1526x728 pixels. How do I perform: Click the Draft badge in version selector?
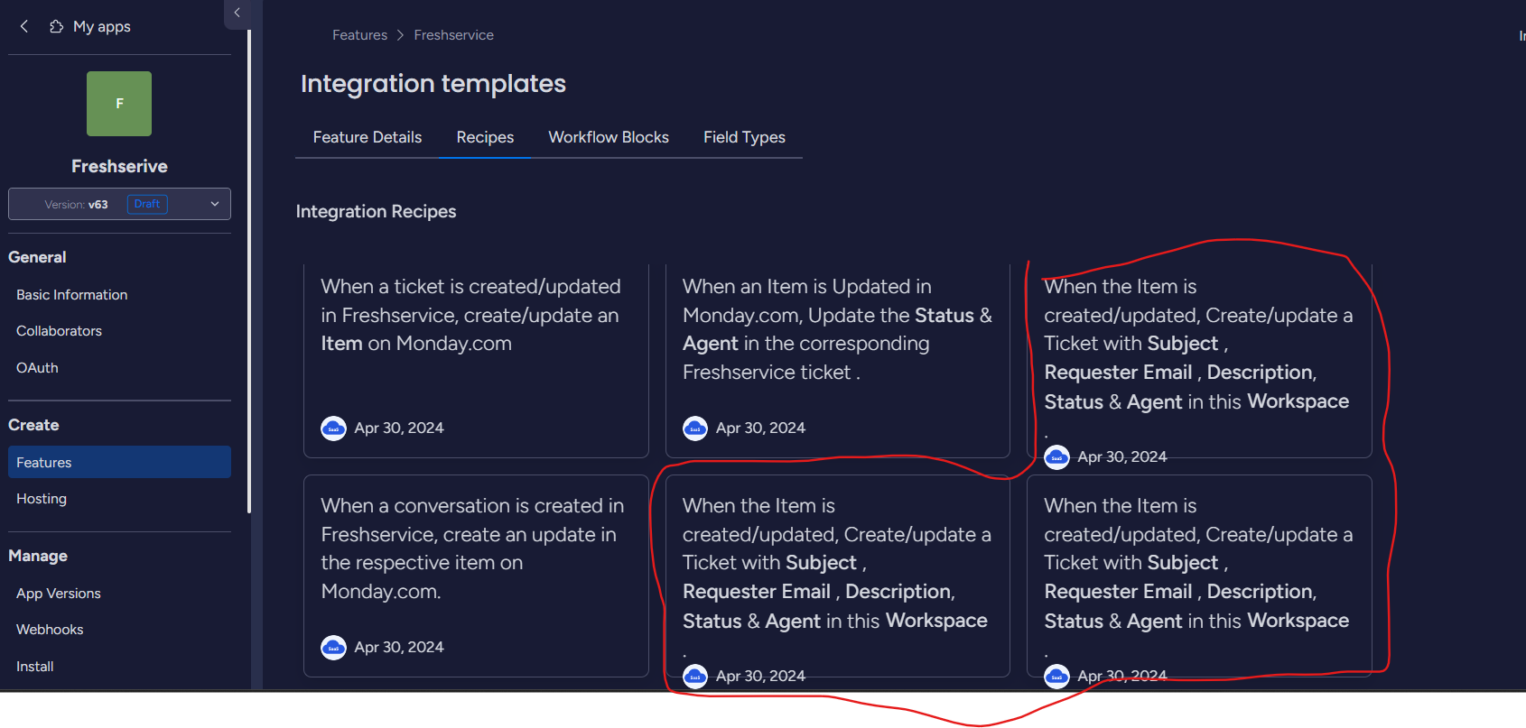(147, 204)
